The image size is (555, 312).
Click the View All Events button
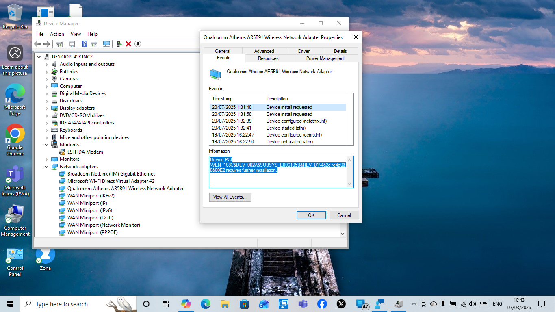[x=230, y=197]
